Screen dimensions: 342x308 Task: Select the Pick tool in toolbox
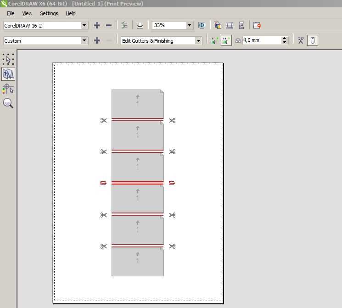click(x=8, y=59)
